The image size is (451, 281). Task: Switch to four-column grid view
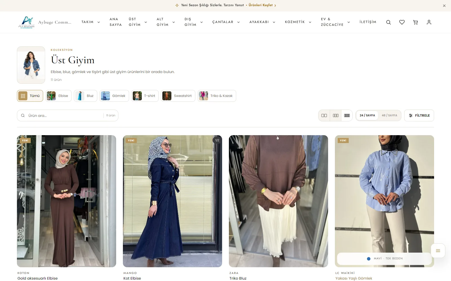click(347, 115)
